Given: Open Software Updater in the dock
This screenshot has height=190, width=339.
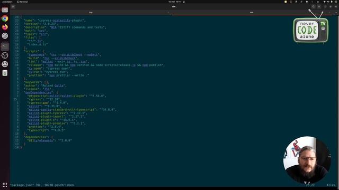Looking at the screenshot, I should (x=5, y=64).
